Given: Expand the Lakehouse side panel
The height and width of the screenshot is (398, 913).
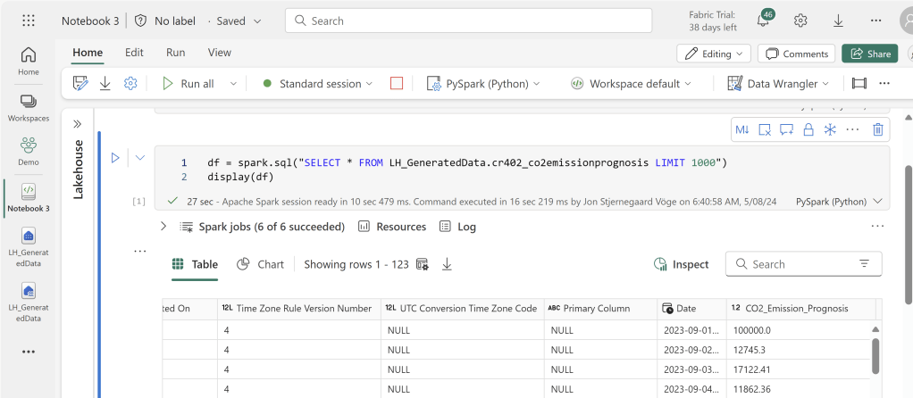Looking at the screenshot, I should [77, 124].
